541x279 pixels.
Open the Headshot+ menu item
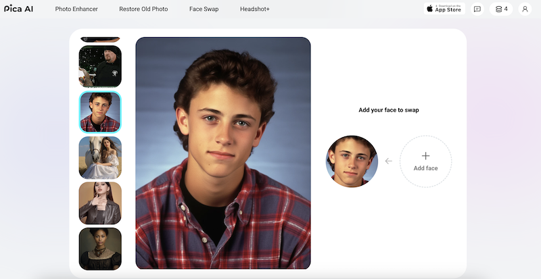pos(255,9)
